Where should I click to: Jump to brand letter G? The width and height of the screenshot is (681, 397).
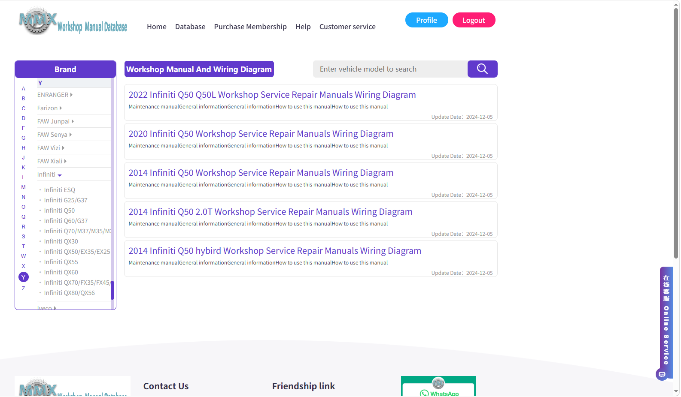[x=24, y=138]
